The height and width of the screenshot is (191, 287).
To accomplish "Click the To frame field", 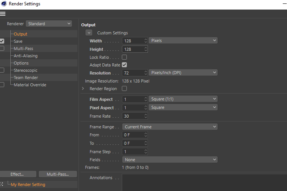I will coord(133,143).
